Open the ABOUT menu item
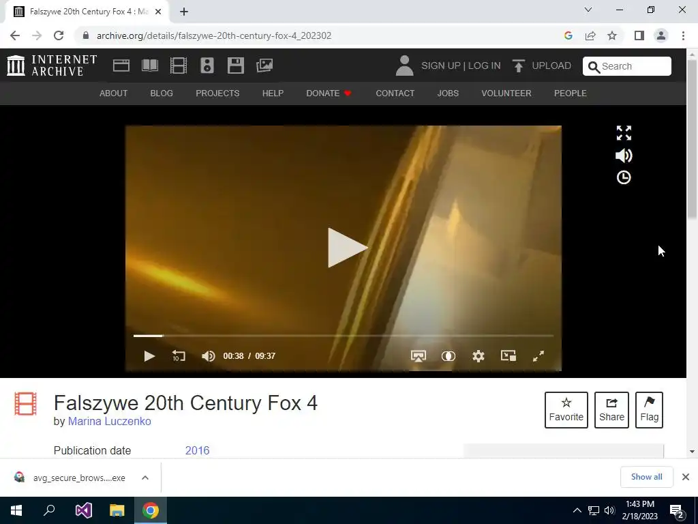Image resolution: width=698 pixels, height=524 pixels. (114, 93)
